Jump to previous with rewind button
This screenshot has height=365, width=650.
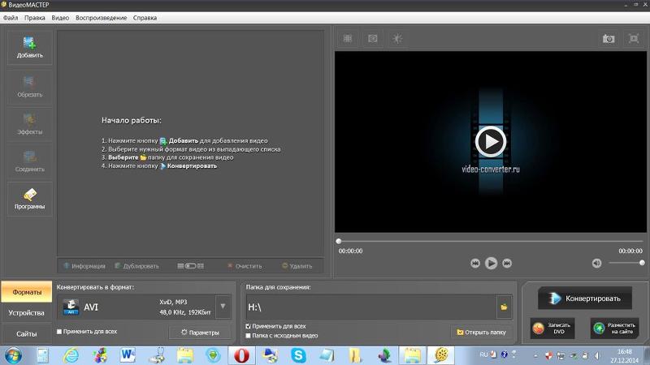(x=475, y=263)
